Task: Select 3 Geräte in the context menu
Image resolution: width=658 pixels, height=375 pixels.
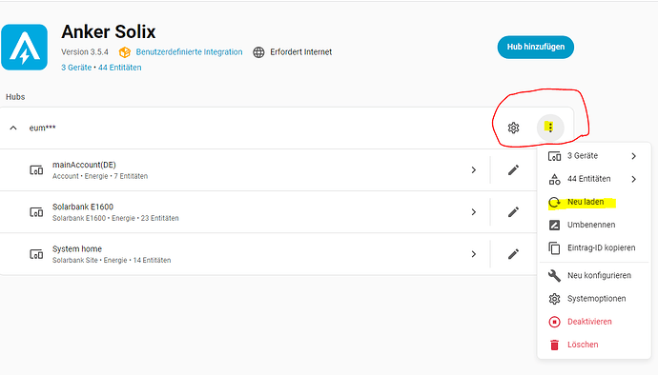Action: pos(594,156)
